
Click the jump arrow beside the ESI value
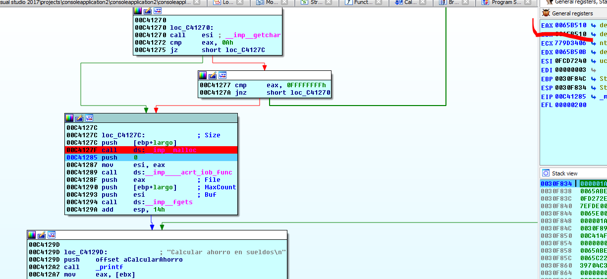(x=594, y=61)
